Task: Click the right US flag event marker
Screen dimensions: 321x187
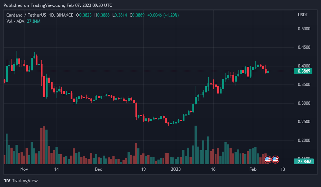Action: point(275,159)
